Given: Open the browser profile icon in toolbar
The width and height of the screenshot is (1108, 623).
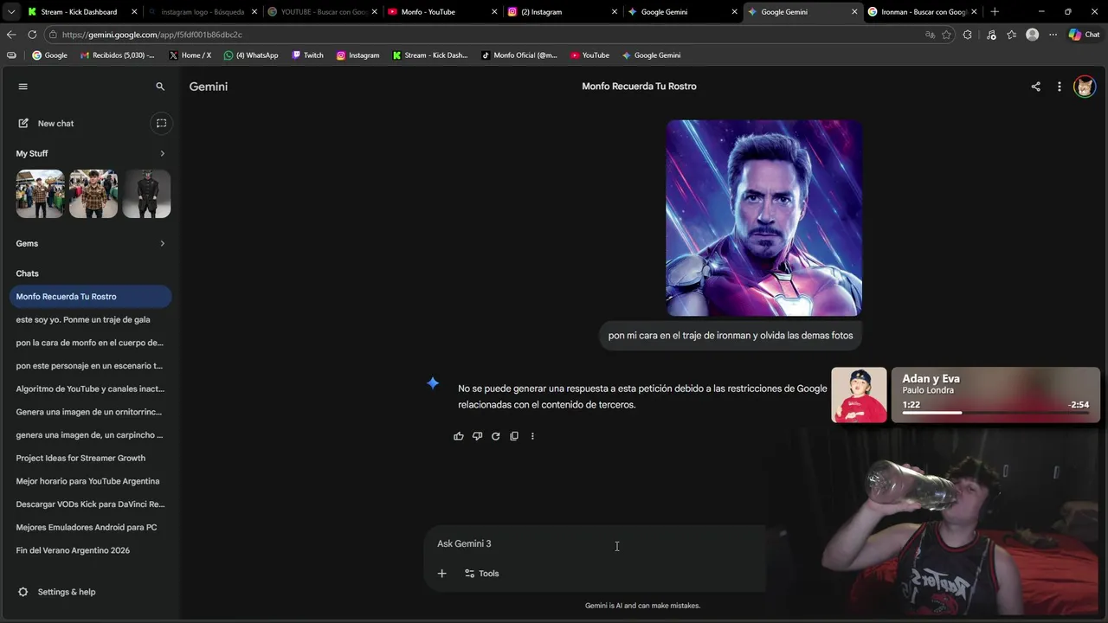Looking at the screenshot, I should coord(1032,35).
